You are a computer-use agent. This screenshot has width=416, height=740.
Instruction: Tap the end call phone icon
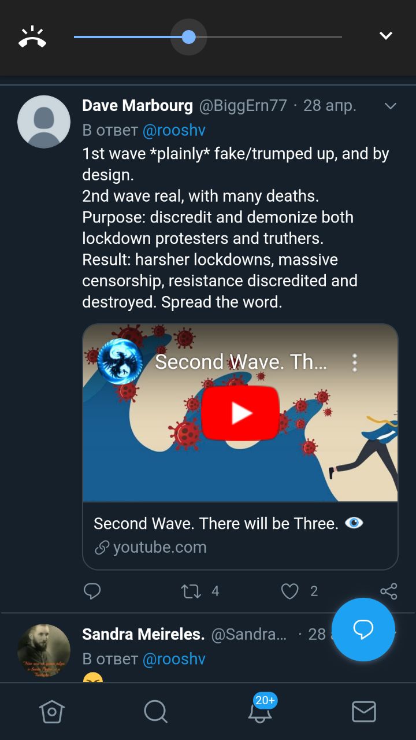click(x=32, y=36)
